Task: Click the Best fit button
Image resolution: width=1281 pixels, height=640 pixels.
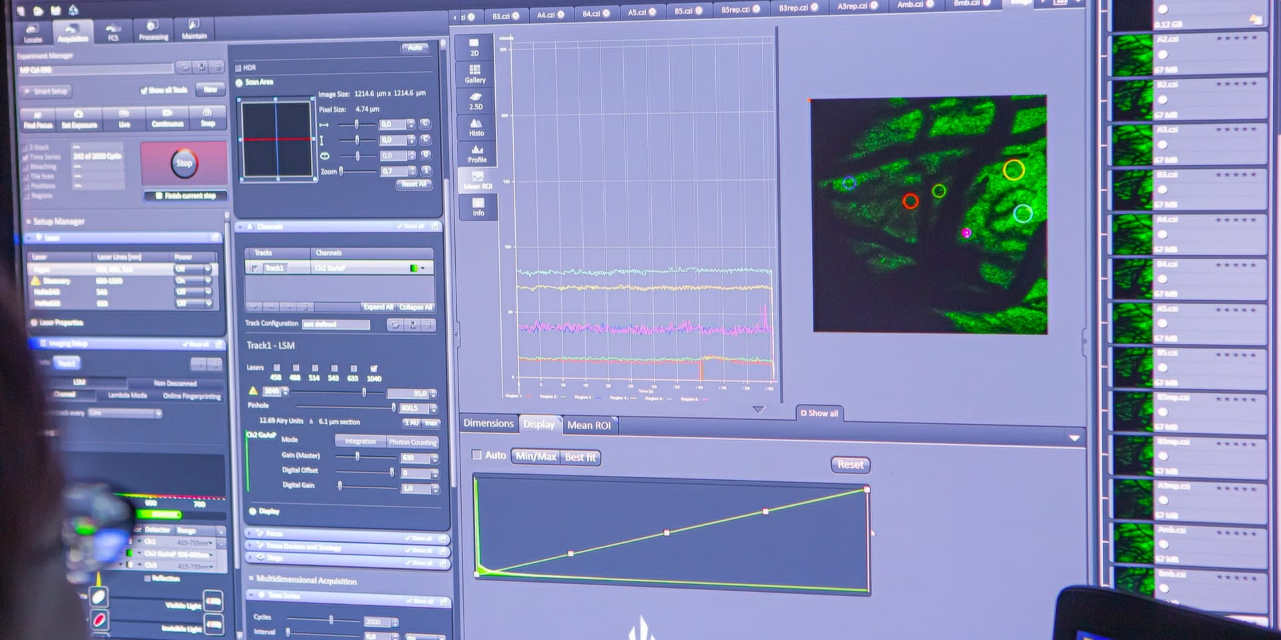Action: [580, 457]
